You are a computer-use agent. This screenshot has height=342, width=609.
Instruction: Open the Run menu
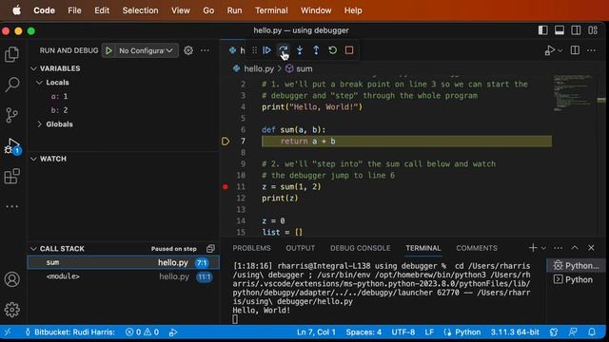(234, 10)
